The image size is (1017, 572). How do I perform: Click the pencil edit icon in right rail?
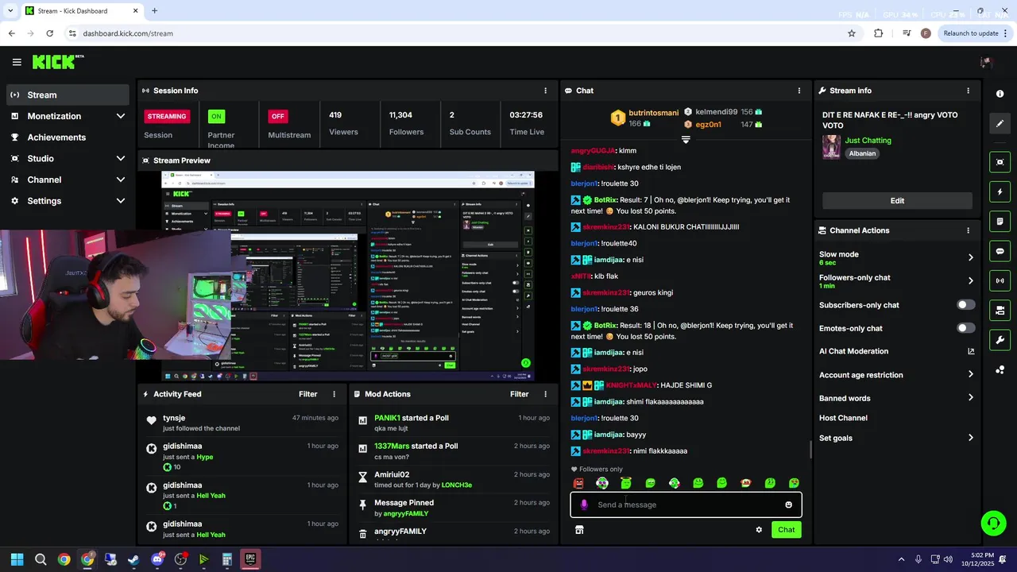pos(1000,124)
